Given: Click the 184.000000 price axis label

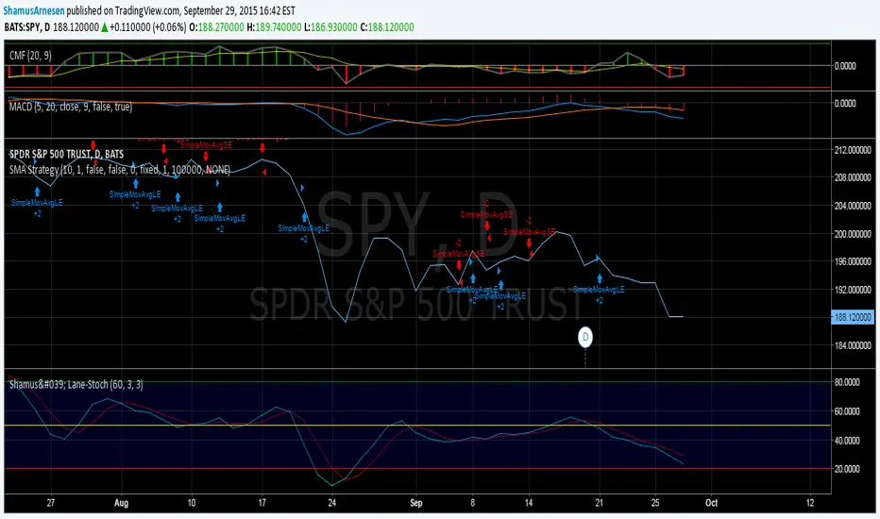Looking at the screenshot, I should tap(853, 345).
